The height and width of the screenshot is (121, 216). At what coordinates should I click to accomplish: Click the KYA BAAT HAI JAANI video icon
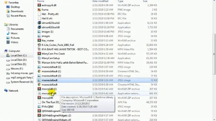click(x=39, y=49)
